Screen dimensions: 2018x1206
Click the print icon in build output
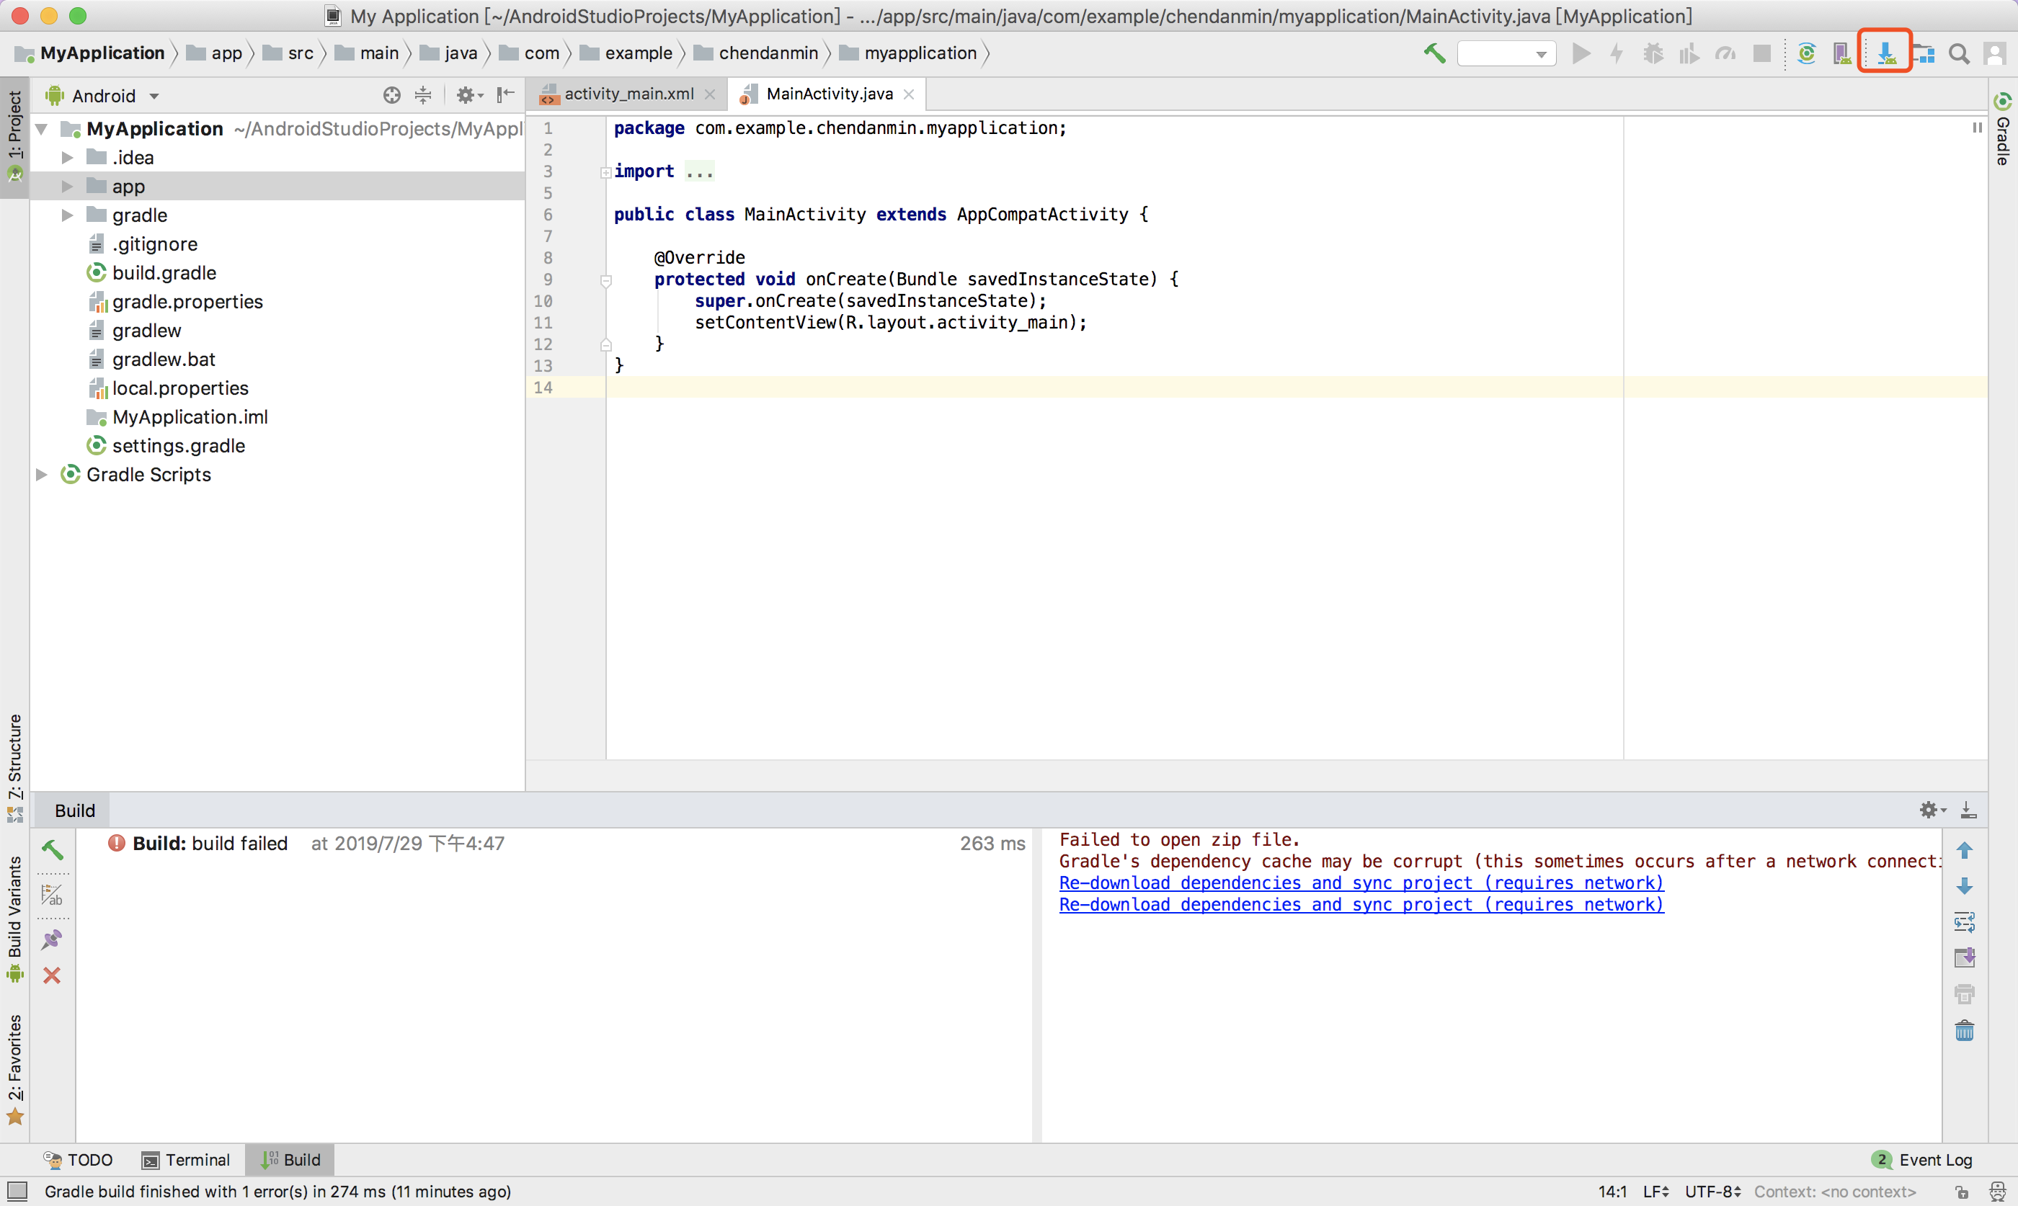pyautogui.click(x=1965, y=994)
